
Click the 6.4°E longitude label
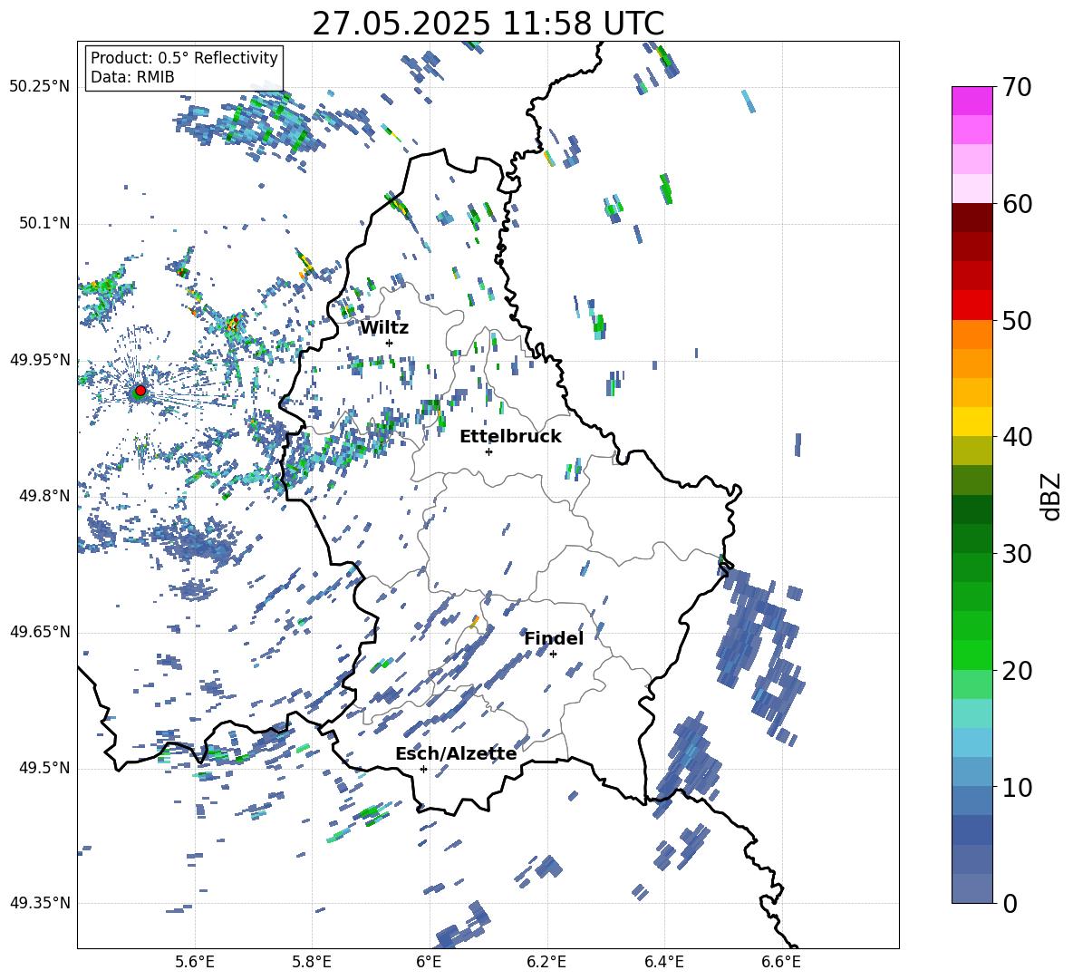(x=663, y=962)
